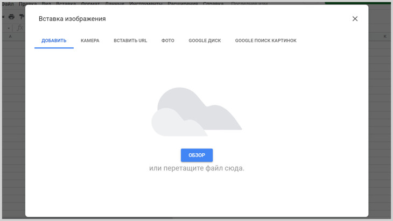Switch to GOOGLE ПОИСК КАРТИНОК tab
The width and height of the screenshot is (393, 221).
pyautogui.click(x=265, y=41)
